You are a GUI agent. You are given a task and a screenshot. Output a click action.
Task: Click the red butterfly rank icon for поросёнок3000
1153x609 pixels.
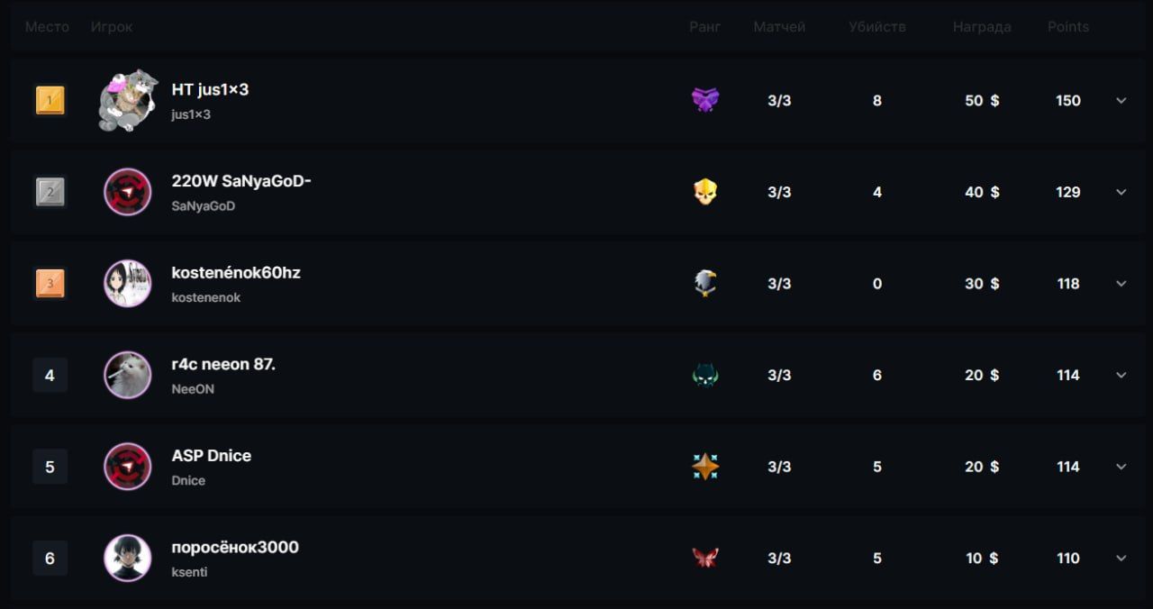tap(705, 558)
